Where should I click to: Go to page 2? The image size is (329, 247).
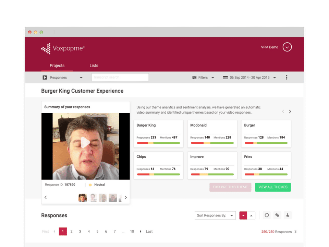point(71,232)
